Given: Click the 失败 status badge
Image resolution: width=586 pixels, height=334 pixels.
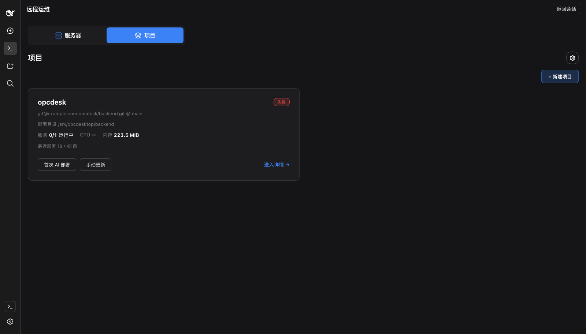Looking at the screenshot, I should click(282, 102).
